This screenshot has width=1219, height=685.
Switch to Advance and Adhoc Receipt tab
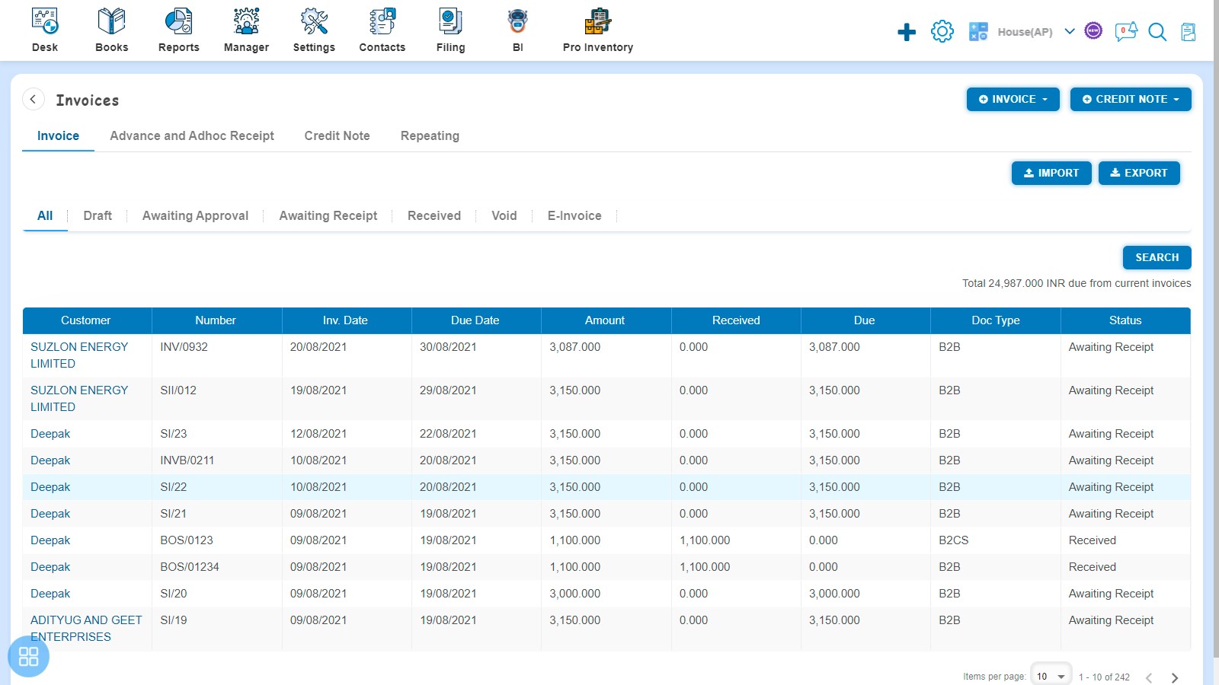[192, 135]
